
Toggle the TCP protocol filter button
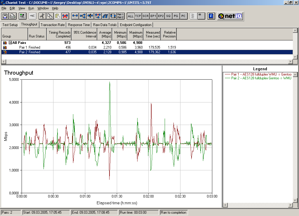tap(138, 16)
